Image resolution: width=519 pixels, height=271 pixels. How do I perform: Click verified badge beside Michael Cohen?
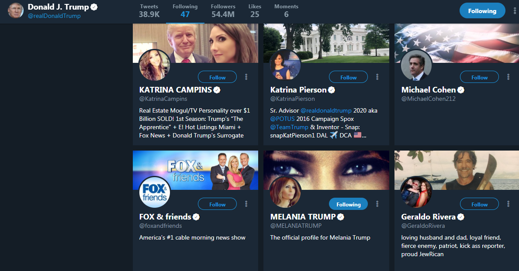461,90
